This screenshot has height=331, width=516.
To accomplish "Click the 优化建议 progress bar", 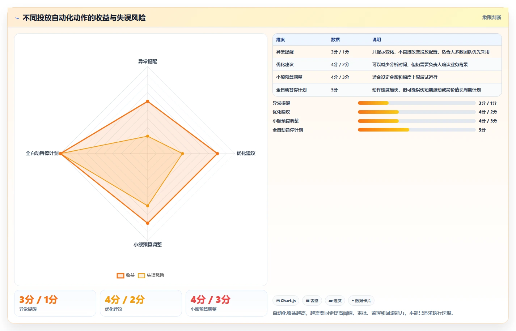I will pos(416,112).
